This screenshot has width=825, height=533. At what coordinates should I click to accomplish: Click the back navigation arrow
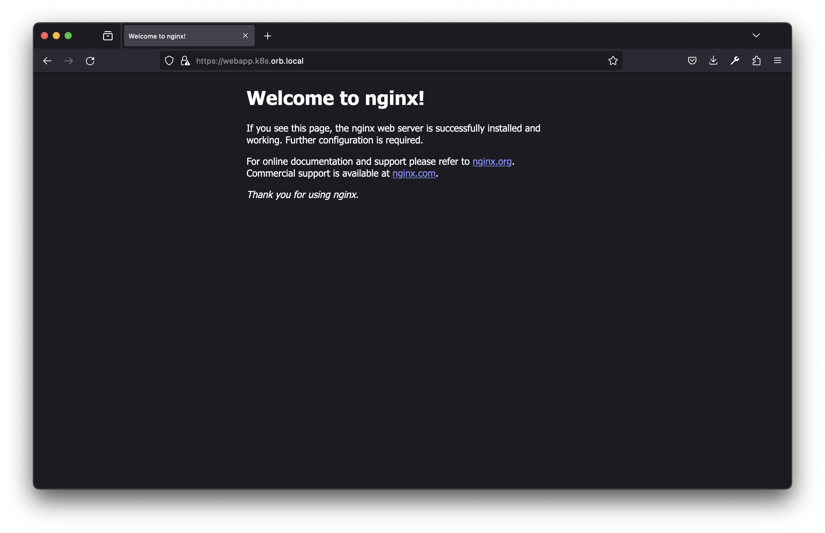(47, 61)
